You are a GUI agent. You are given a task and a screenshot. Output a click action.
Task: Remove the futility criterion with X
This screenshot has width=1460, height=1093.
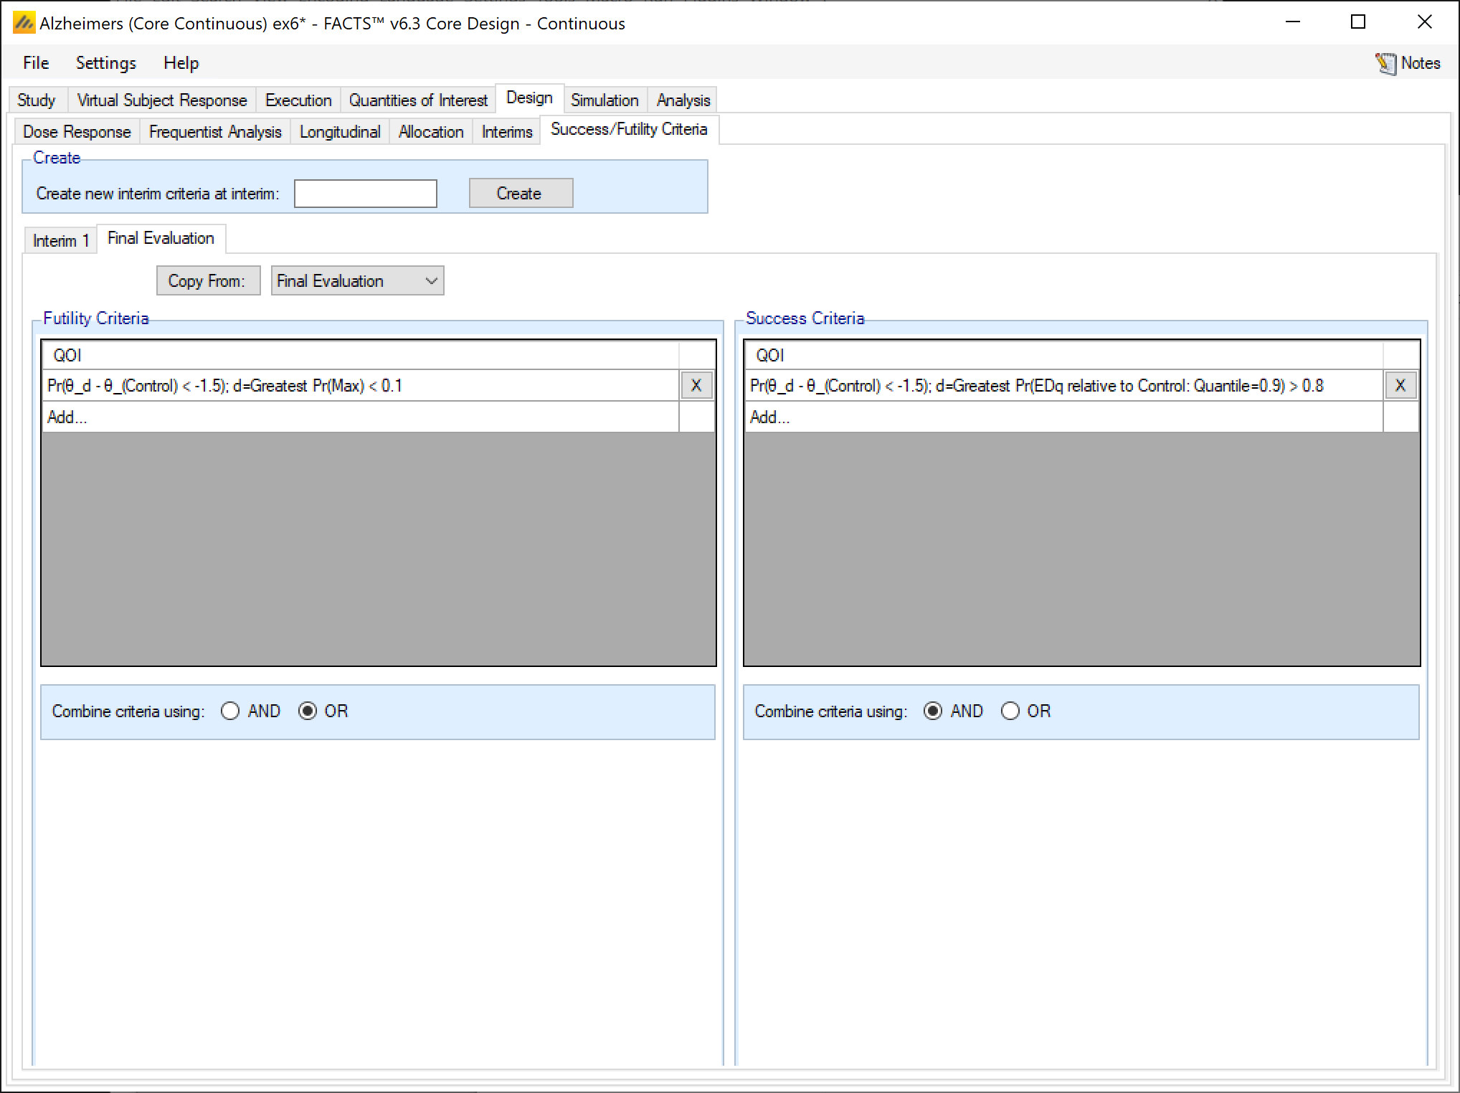tap(696, 386)
